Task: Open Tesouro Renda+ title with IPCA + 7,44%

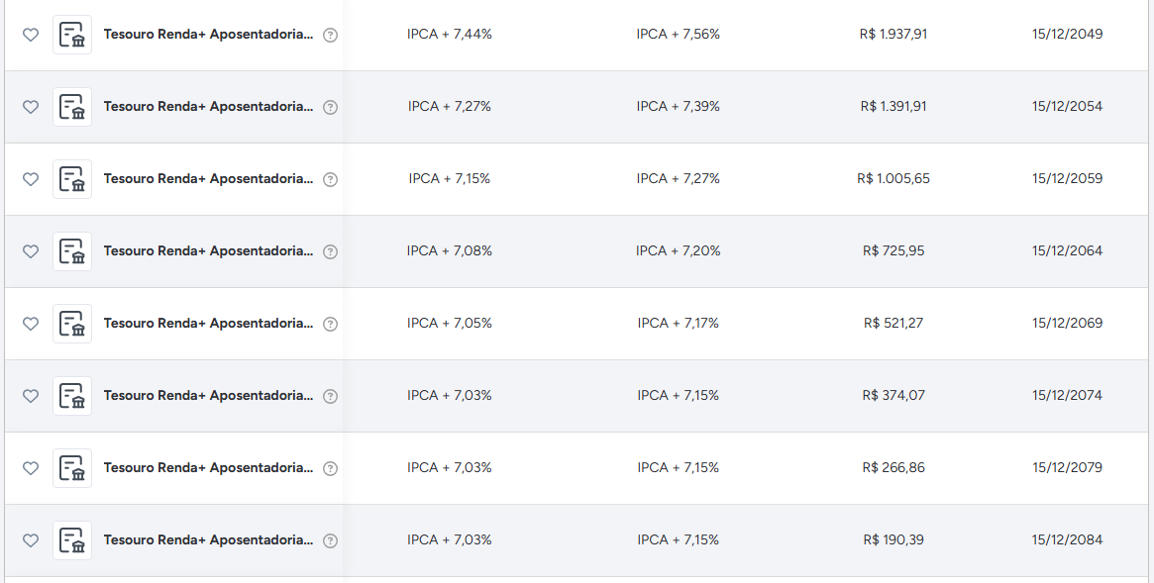Action: click(208, 34)
